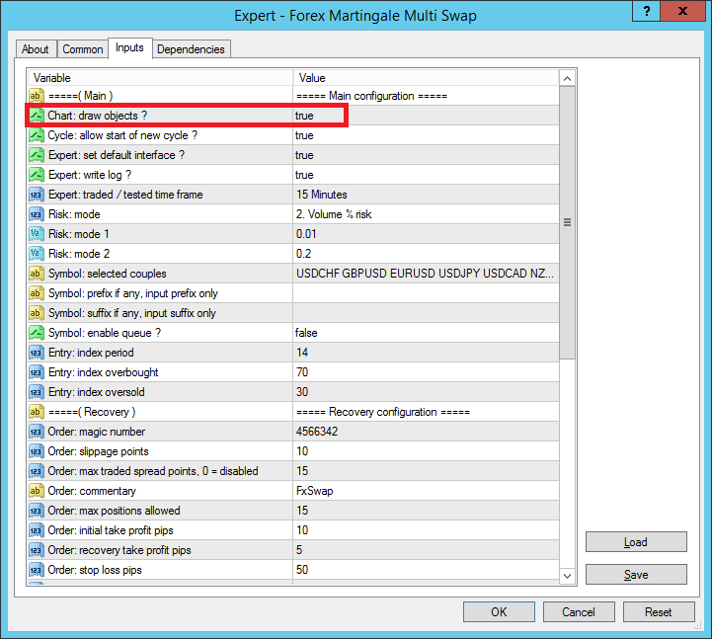Image resolution: width=712 pixels, height=639 pixels.
Task: Click the string icon for Symbol: prefix if any
Action: tap(37, 293)
